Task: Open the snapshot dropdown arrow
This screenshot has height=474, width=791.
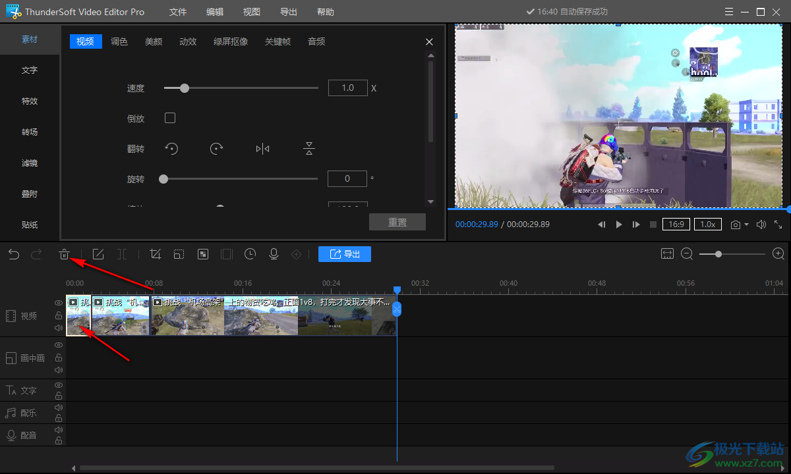Action: [747, 224]
